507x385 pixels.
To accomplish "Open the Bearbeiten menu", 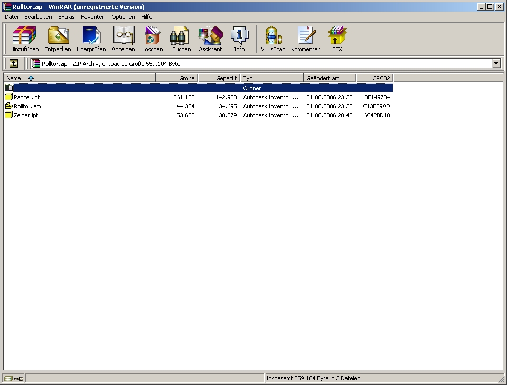I will pyautogui.click(x=38, y=17).
